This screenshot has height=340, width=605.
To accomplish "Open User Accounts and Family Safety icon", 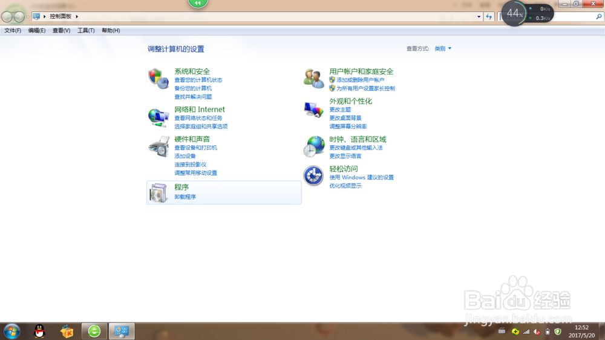I will tap(313, 78).
